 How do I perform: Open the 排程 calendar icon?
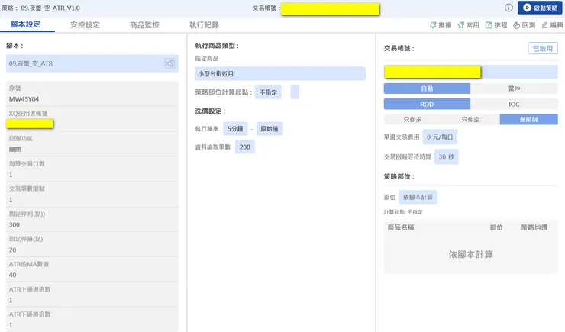489,25
